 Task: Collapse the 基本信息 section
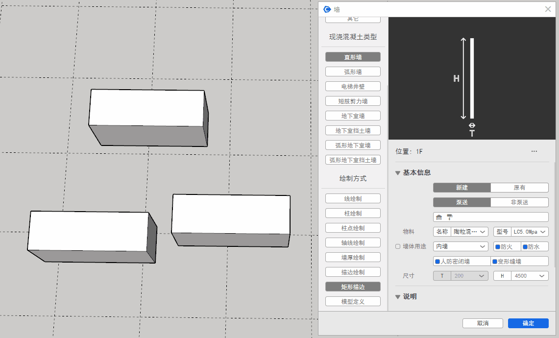click(x=398, y=172)
